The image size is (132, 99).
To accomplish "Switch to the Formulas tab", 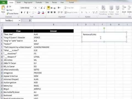I will click(39, 2).
